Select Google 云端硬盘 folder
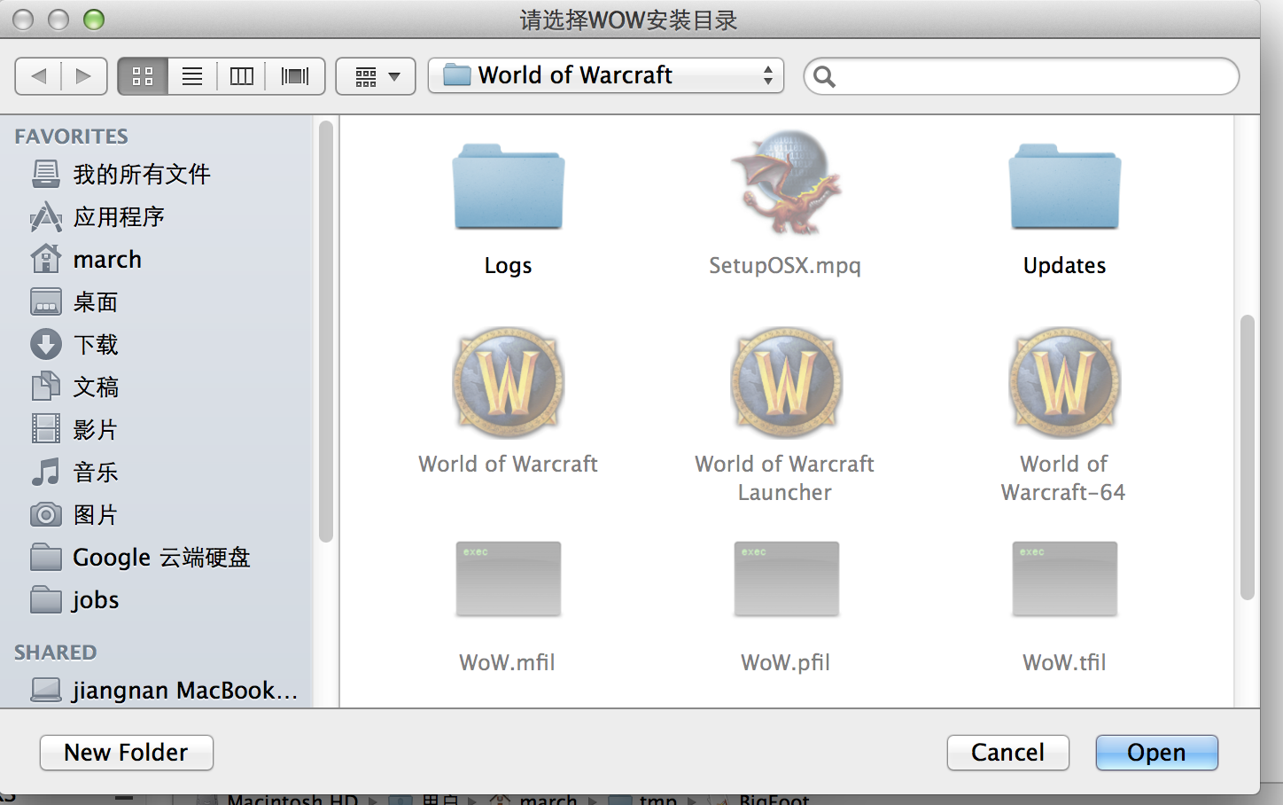This screenshot has height=805, width=1283. [142, 557]
